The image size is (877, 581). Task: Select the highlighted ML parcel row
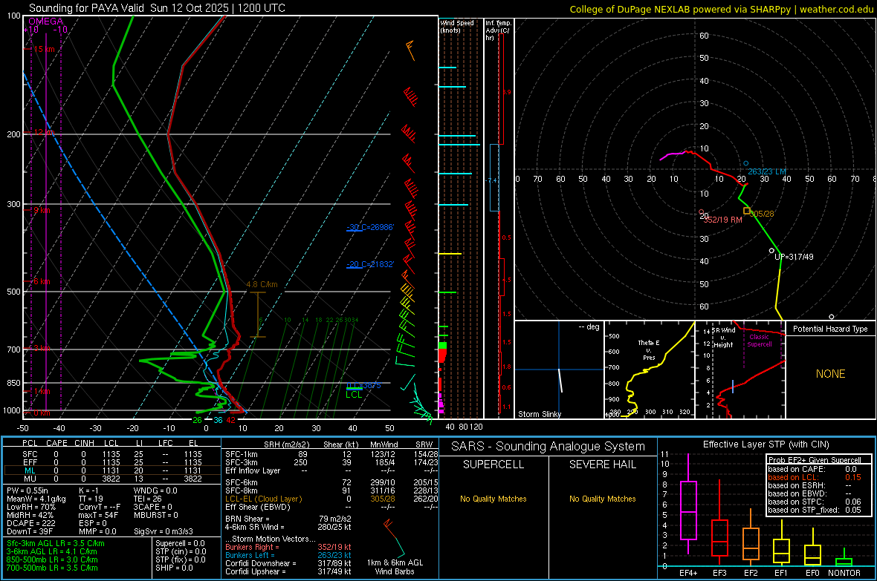[x=112, y=470]
